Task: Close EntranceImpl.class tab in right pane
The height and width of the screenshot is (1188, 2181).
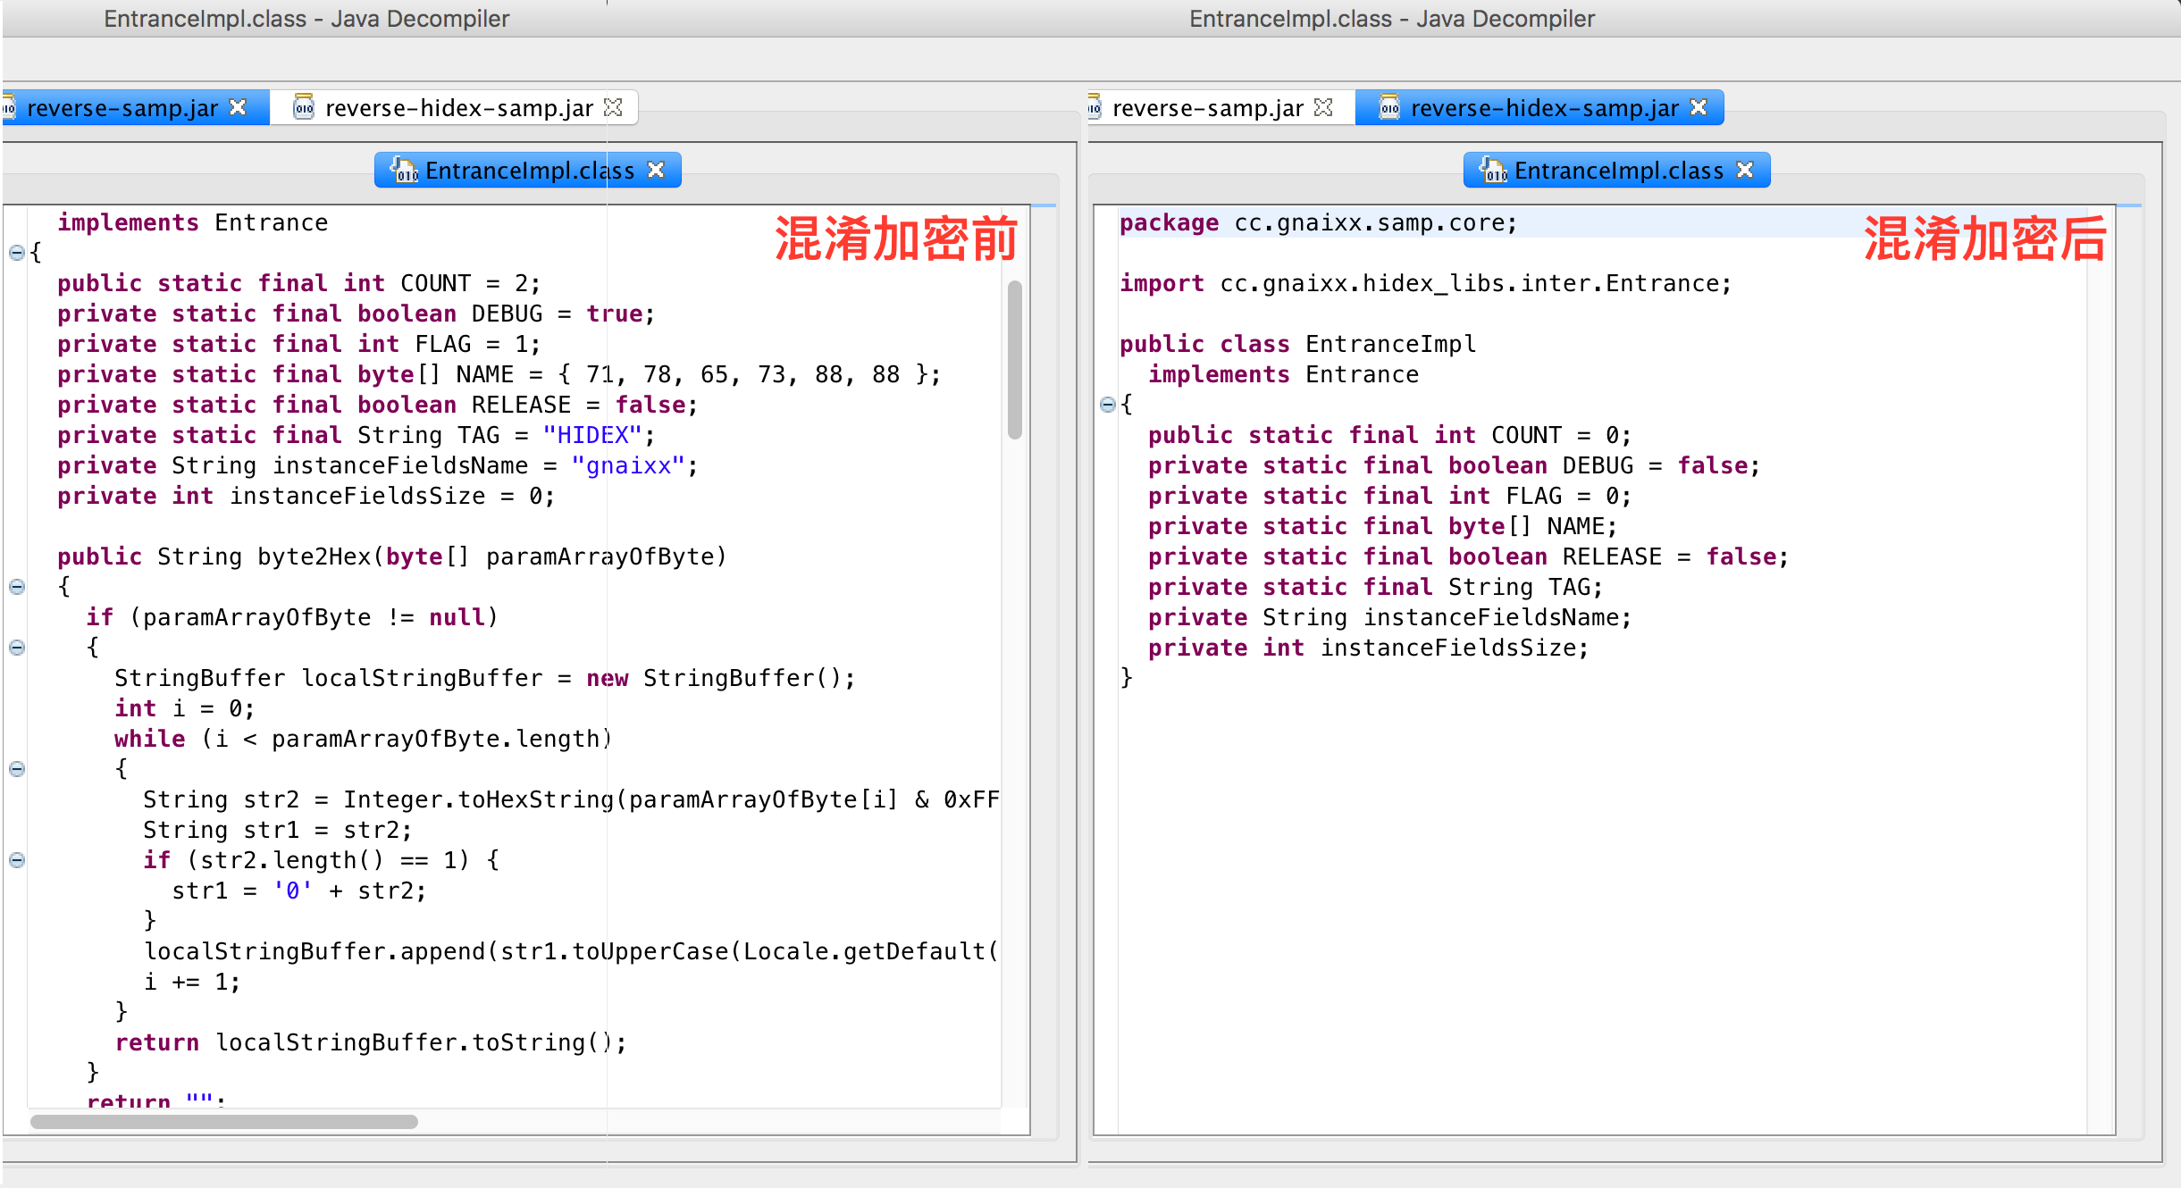Action: point(1745,170)
